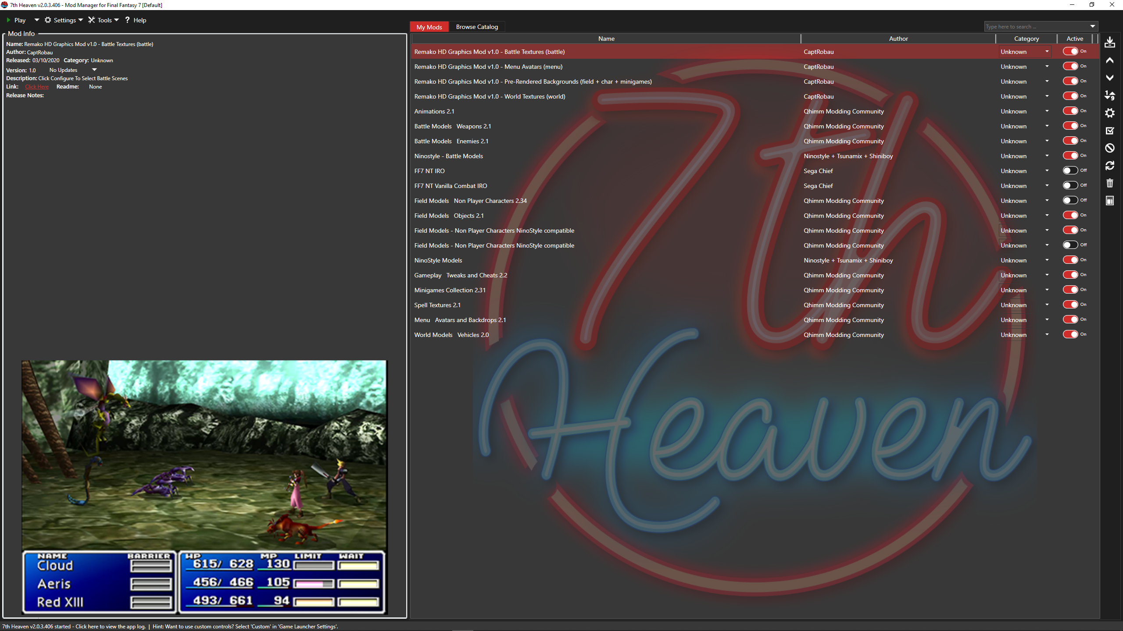Click the Play button to launch game
The height and width of the screenshot is (631, 1123).
pyautogui.click(x=16, y=20)
